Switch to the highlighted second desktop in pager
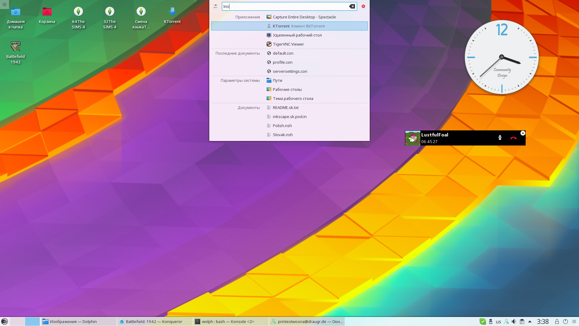This screenshot has height=326, width=579. click(32, 321)
